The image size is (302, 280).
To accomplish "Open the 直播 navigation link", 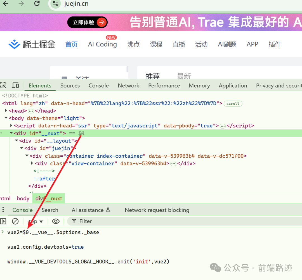I will 178,44.
